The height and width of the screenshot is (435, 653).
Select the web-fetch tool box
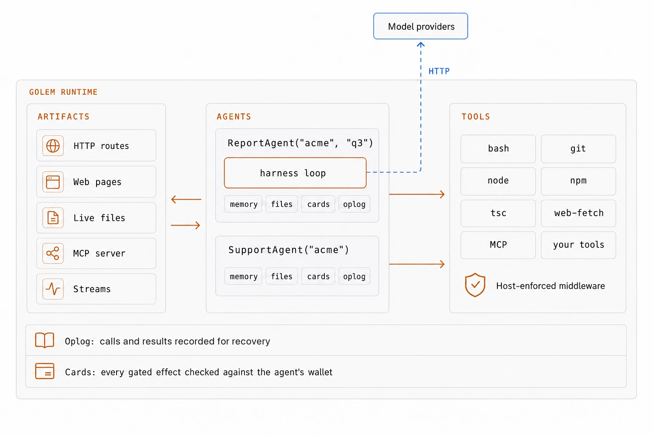point(578,213)
